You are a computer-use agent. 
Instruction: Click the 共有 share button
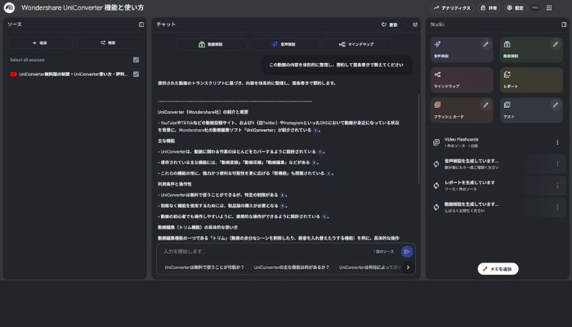click(x=489, y=7)
